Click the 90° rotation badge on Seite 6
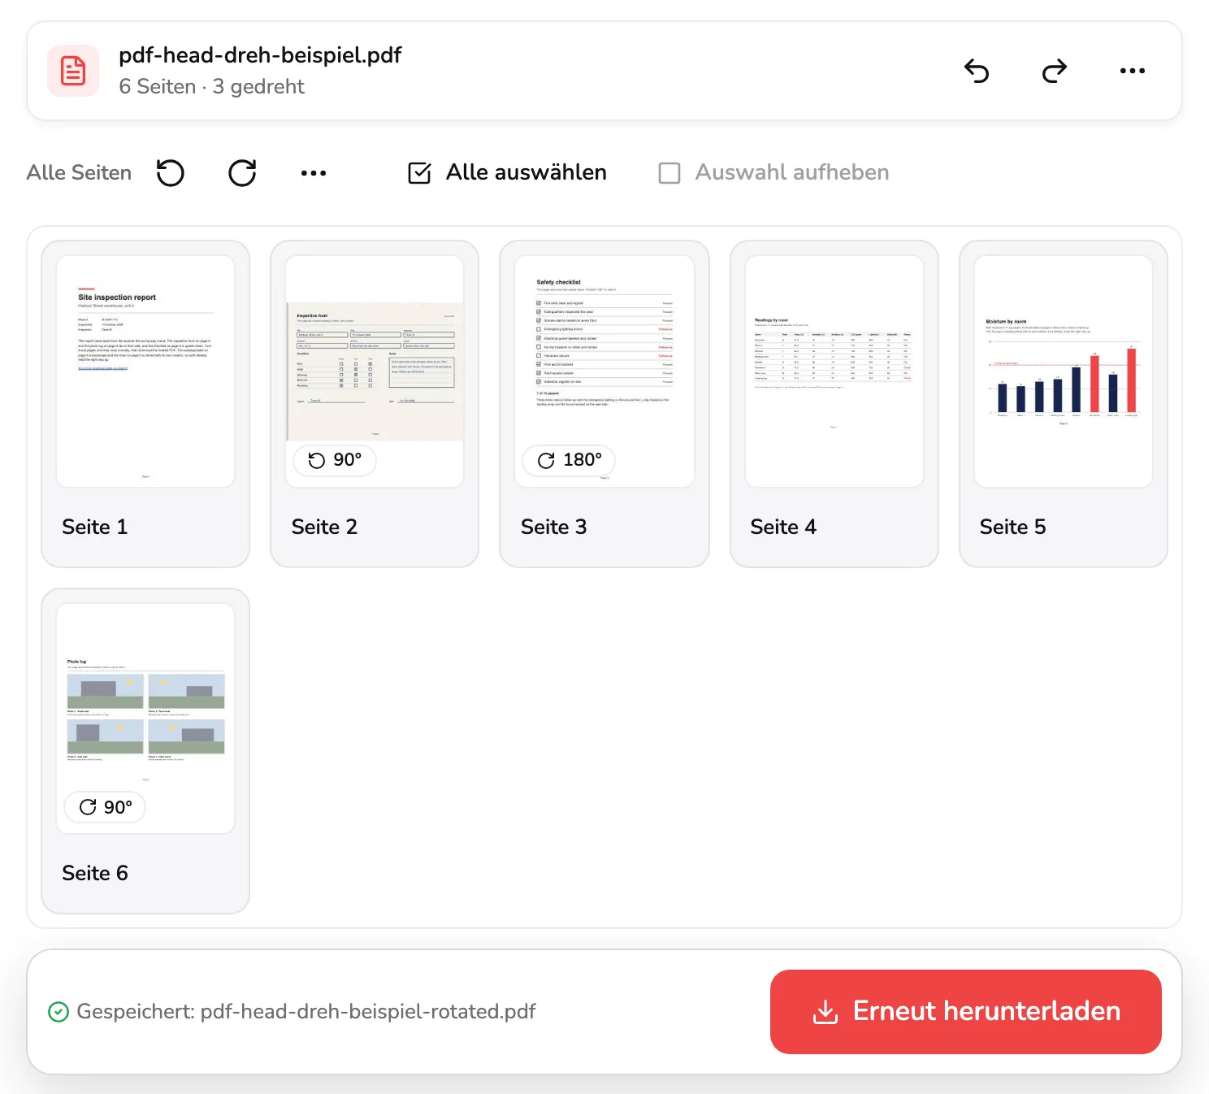This screenshot has height=1094, width=1209. [x=106, y=807]
